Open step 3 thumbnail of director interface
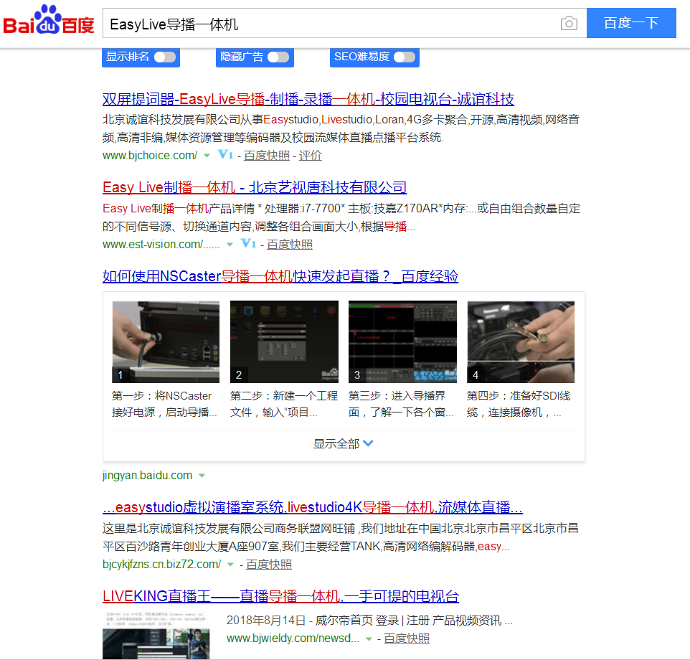The width and height of the screenshot is (690, 660). [x=402, y=342]
